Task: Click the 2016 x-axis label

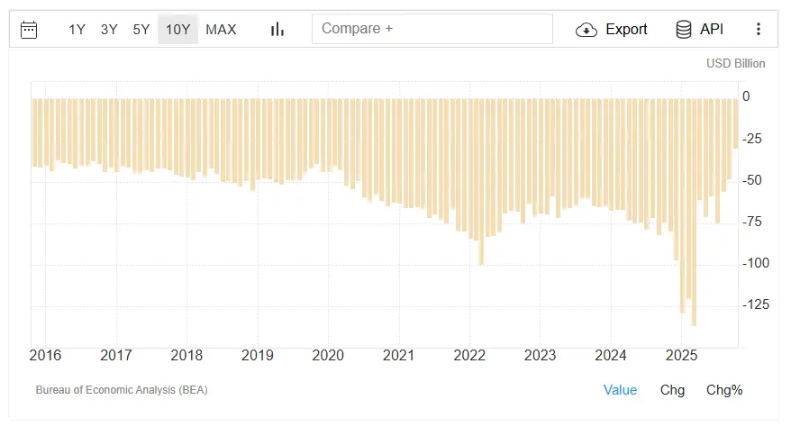Action: click(45, 356)
